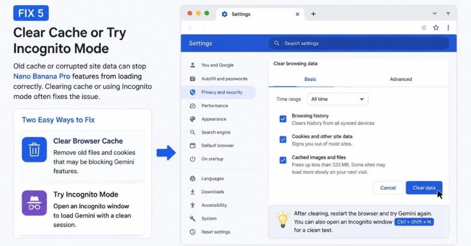Open Performance settings
Viewport: 471px width, 246px height.
tap(218, 106)
